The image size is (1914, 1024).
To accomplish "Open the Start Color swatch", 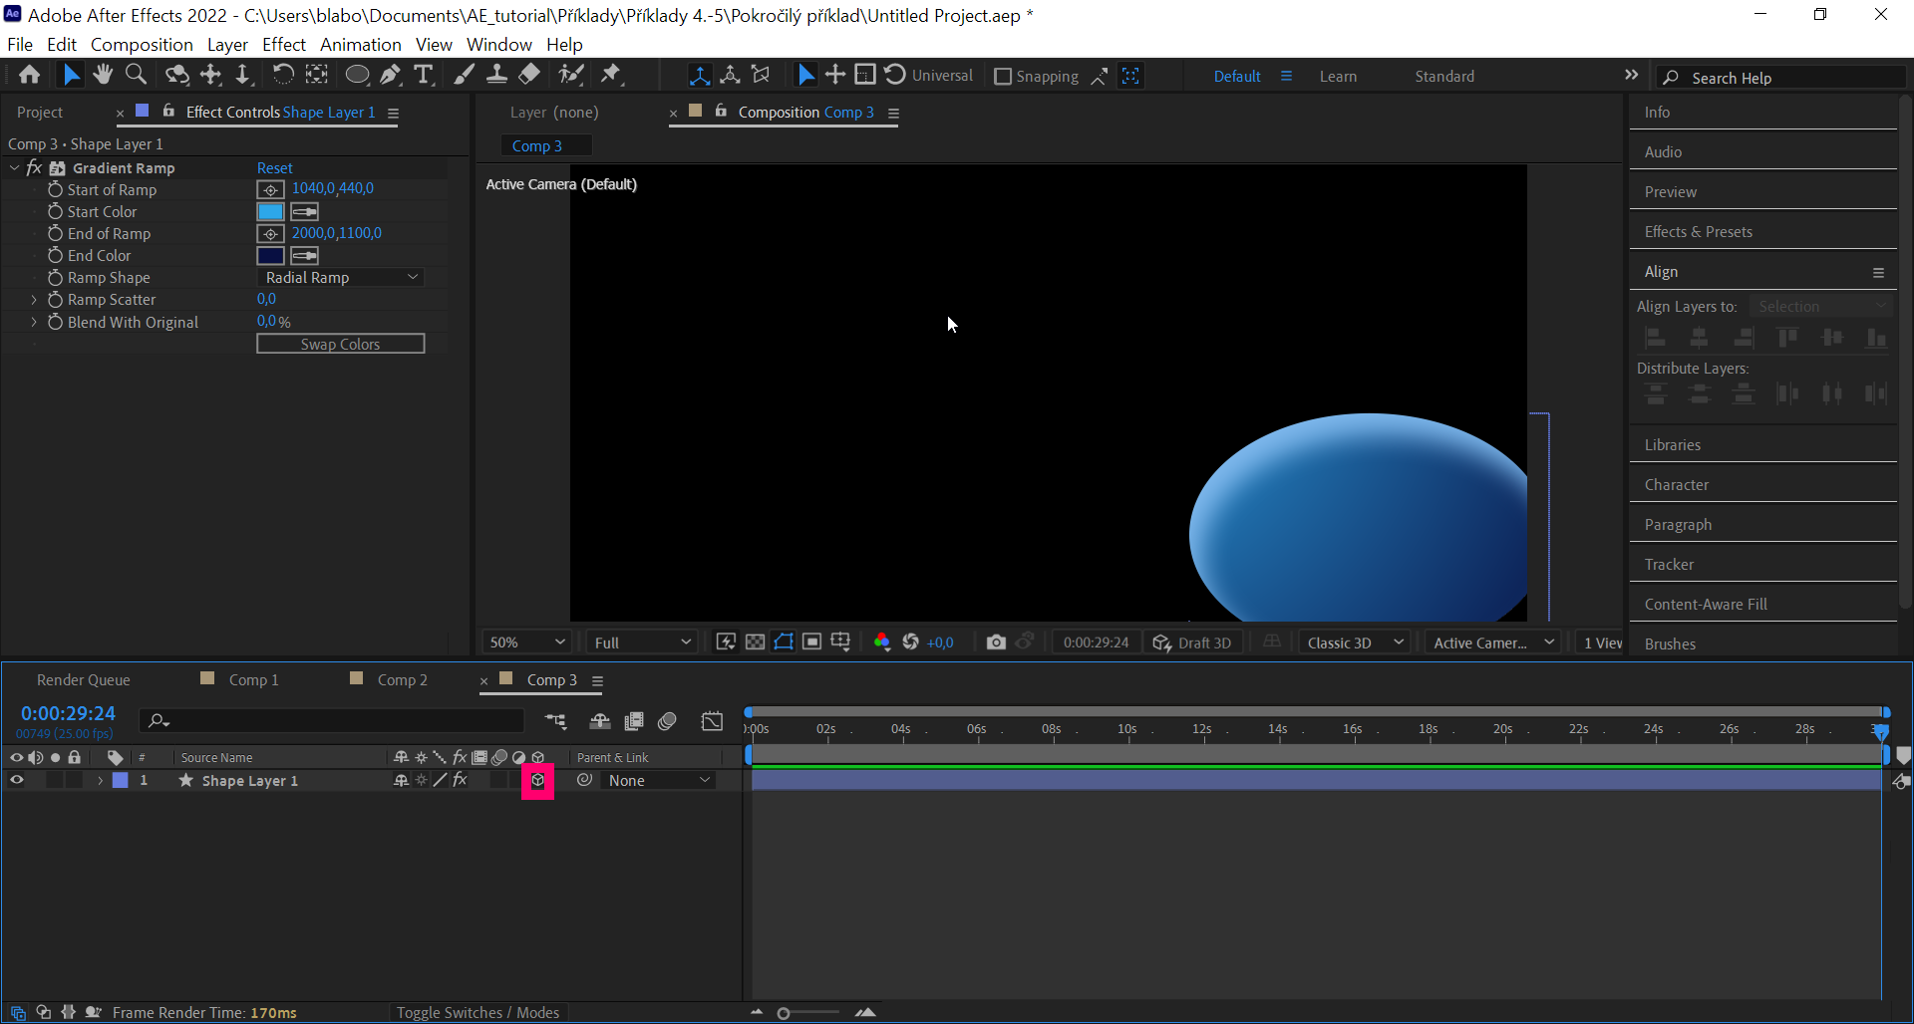I will [x=269, y=211].
